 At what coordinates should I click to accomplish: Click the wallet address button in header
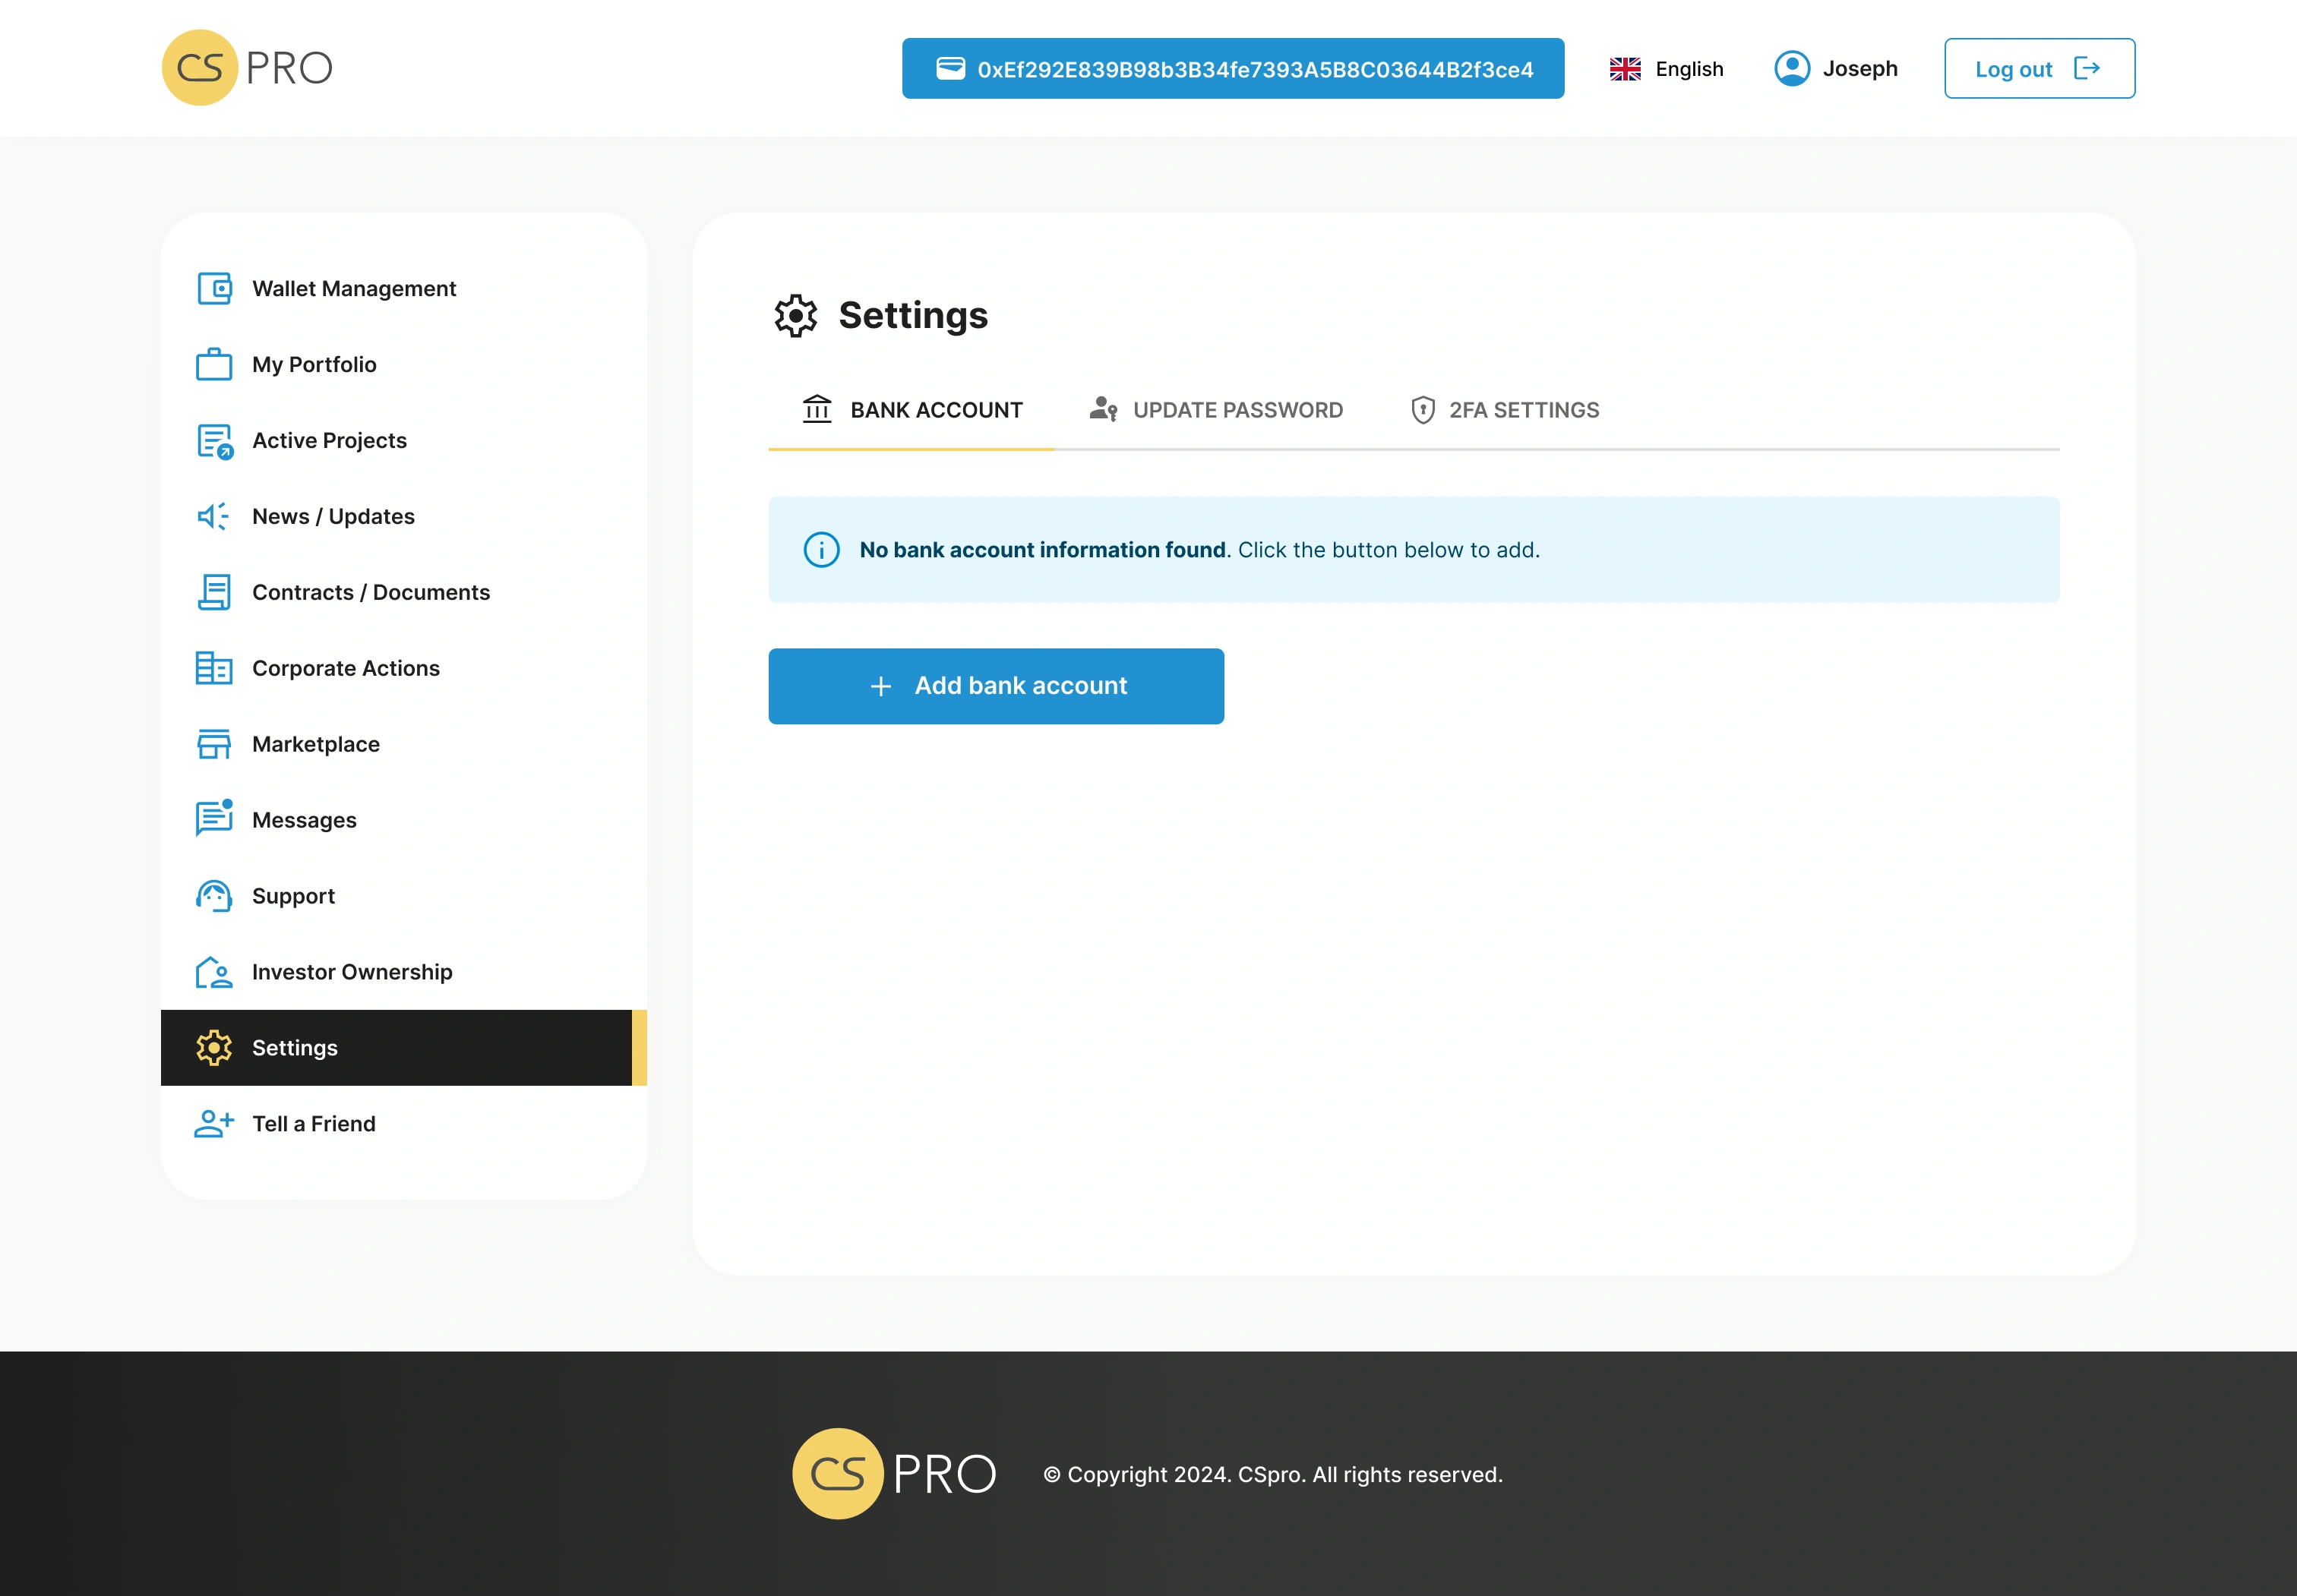1233,69
